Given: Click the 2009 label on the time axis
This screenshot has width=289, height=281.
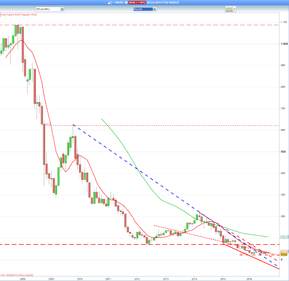Looking at the screenshot, I should point(51,279).
